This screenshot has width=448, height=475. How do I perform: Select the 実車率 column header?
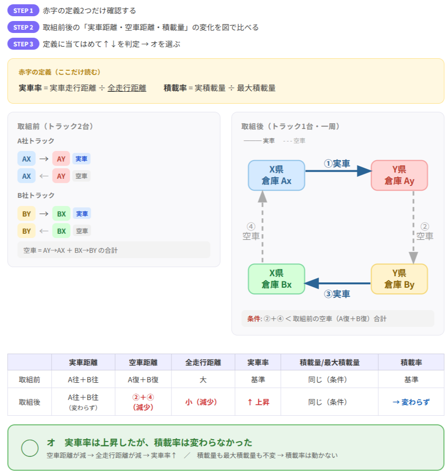[257, 363]
